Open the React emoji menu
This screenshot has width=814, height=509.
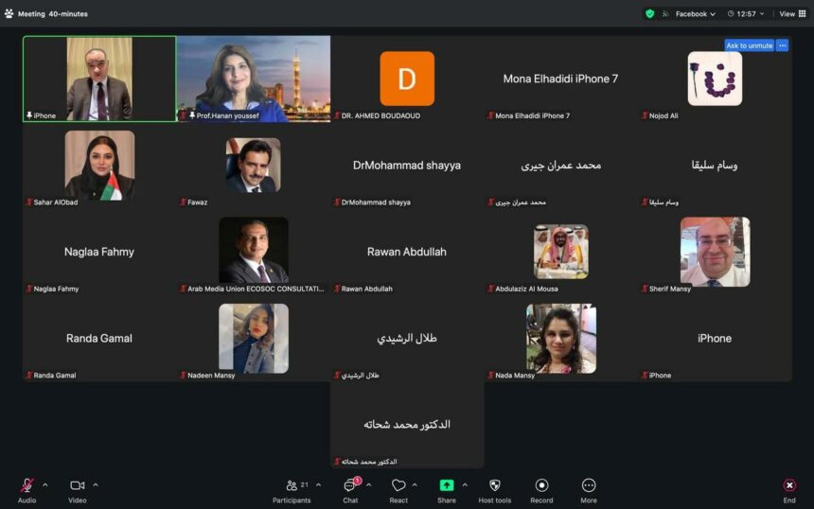click(398, 486)
